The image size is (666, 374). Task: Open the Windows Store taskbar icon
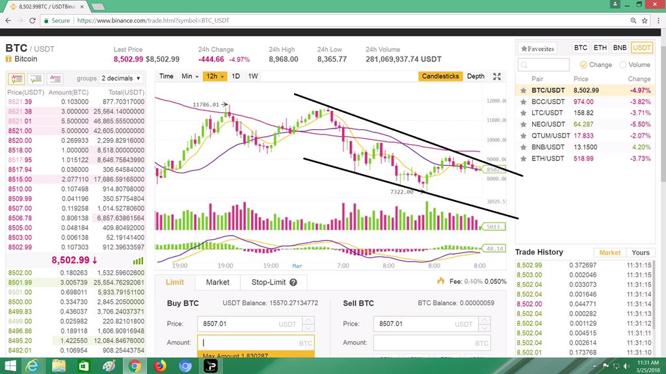(x=84, y=366)
